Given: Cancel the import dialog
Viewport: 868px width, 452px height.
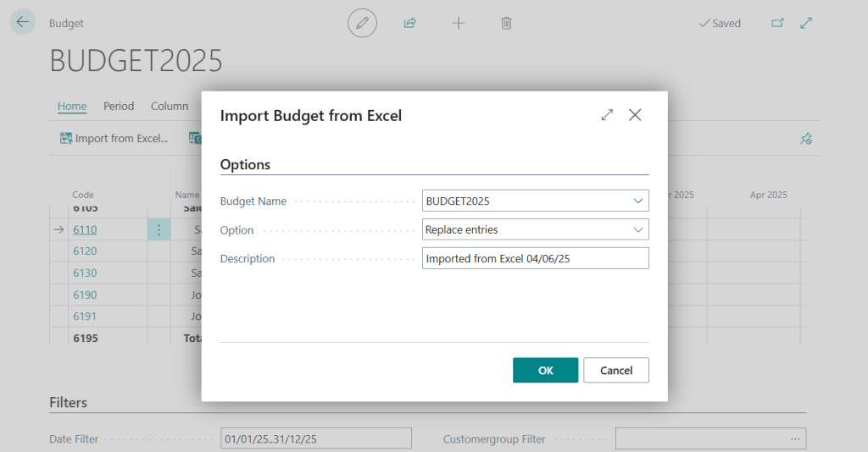Looking at the screenshot, I should click(616, 370).
